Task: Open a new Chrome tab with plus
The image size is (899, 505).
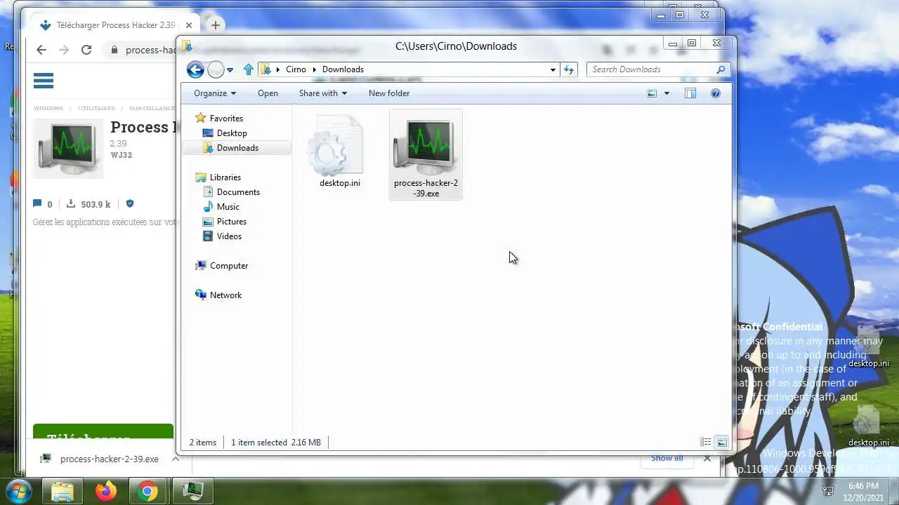Action: pos(215,25)
